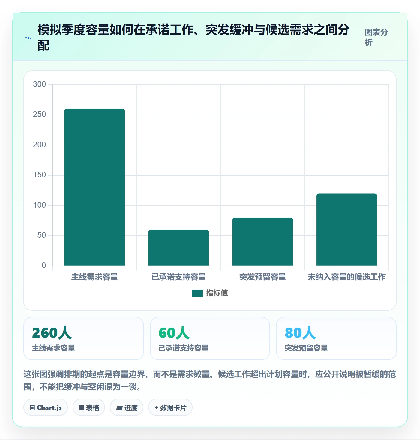Screen dimensions: 420x440
Task: Click the x-axis label 主线需求容量
Action: point(94,277)
